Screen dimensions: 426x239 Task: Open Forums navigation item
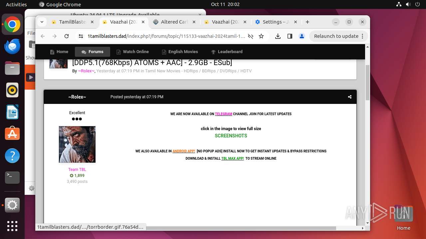point(92,52)
